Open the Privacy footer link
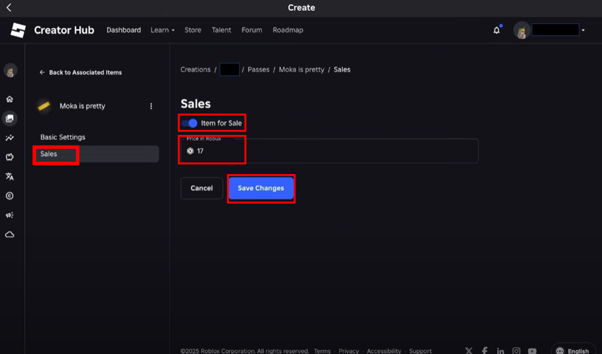Screen dimensions: 602x354 pyautogui.click(x=349, y=351)
